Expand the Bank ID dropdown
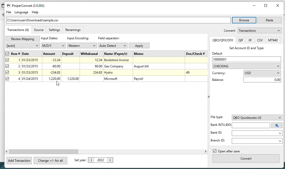 pyautogui.click(x=280, y=133)
